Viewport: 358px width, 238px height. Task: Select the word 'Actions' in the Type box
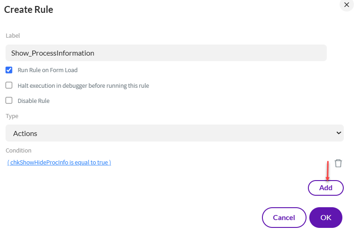click(25, 134)
